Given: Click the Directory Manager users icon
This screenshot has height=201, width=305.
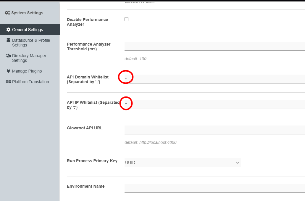Looking at the screenshot, I should click(8, 56).
